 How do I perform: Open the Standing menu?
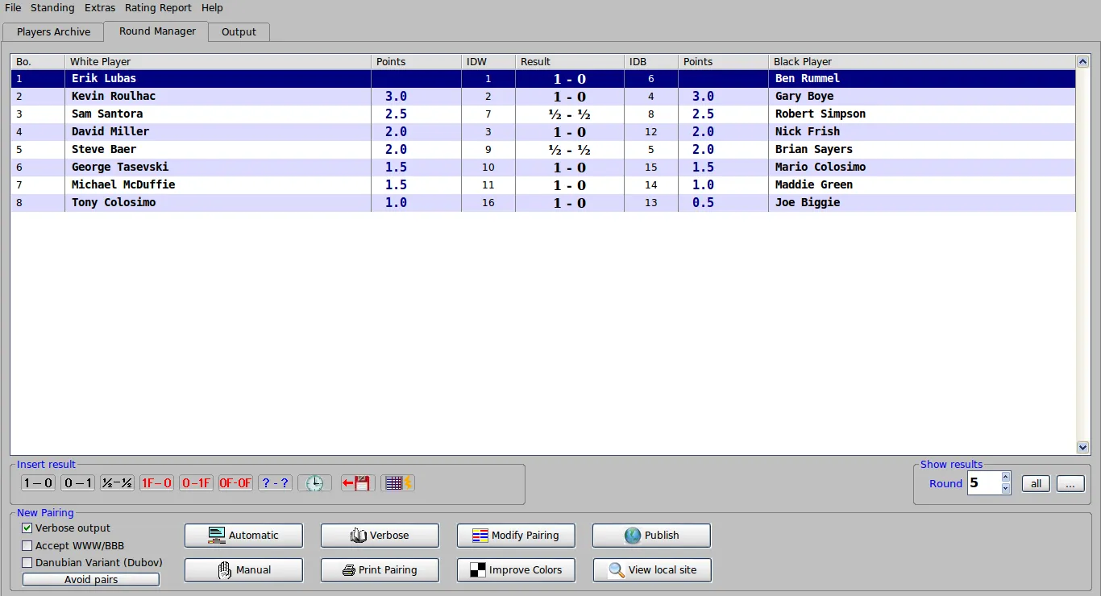(52, 8)
